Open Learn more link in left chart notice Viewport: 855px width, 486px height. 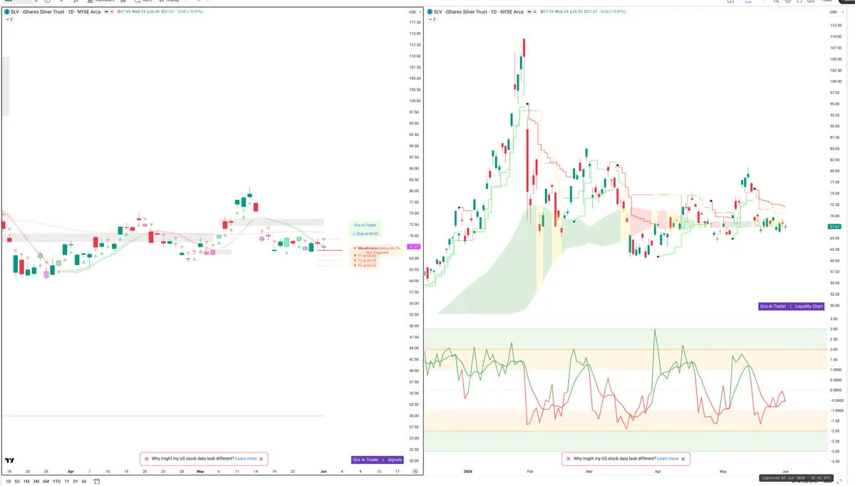coord(246,459)
